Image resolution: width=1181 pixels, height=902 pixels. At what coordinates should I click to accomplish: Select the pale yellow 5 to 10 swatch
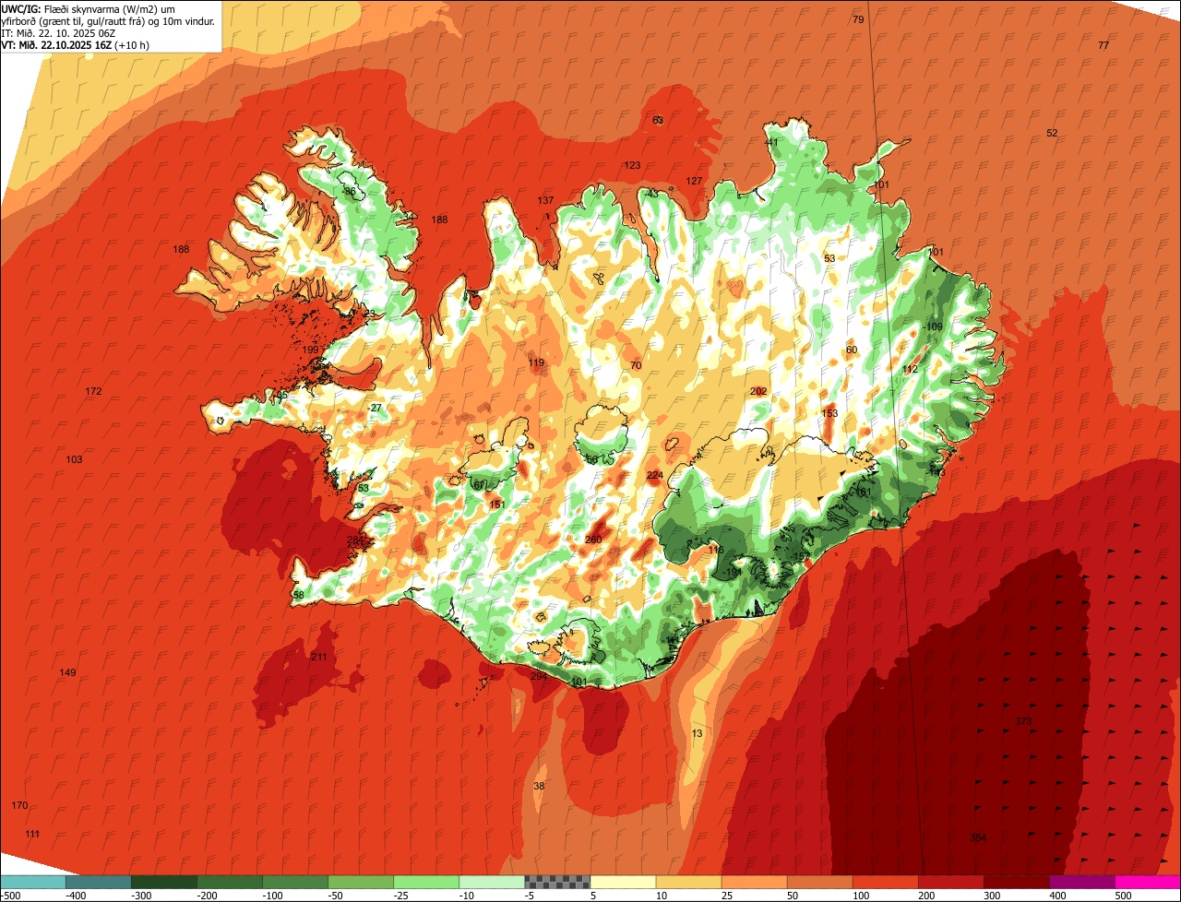(623, 882)
